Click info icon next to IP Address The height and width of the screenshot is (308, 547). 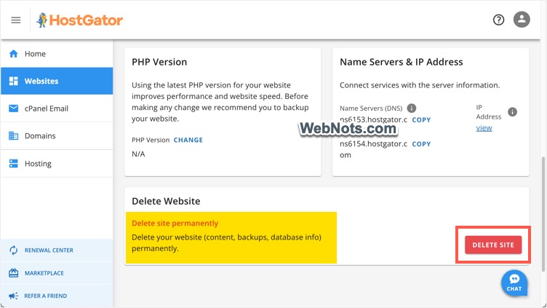pos(512,111)
